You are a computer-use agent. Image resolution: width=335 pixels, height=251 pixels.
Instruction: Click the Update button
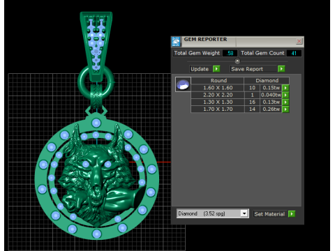point(200,69)
